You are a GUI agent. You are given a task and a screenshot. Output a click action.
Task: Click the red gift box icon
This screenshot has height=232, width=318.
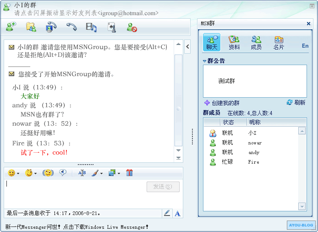(129, 173)
